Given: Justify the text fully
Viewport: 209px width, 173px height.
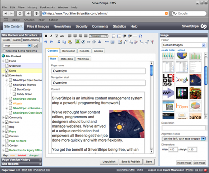Looking at the screenshot, I should pyautogui.click(x=86, y=36).
